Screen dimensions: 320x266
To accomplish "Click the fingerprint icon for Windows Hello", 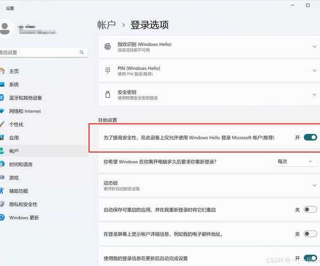I will (x=107, y=46).
